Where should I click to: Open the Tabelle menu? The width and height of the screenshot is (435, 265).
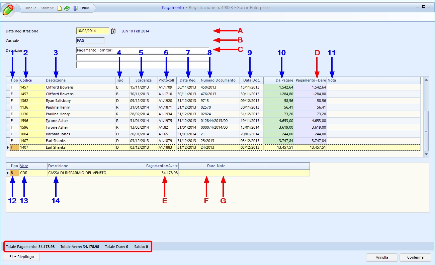click(x=30, y=8)
